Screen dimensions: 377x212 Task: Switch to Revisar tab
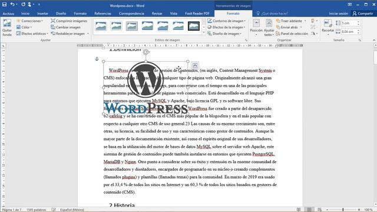pos(157,14)
